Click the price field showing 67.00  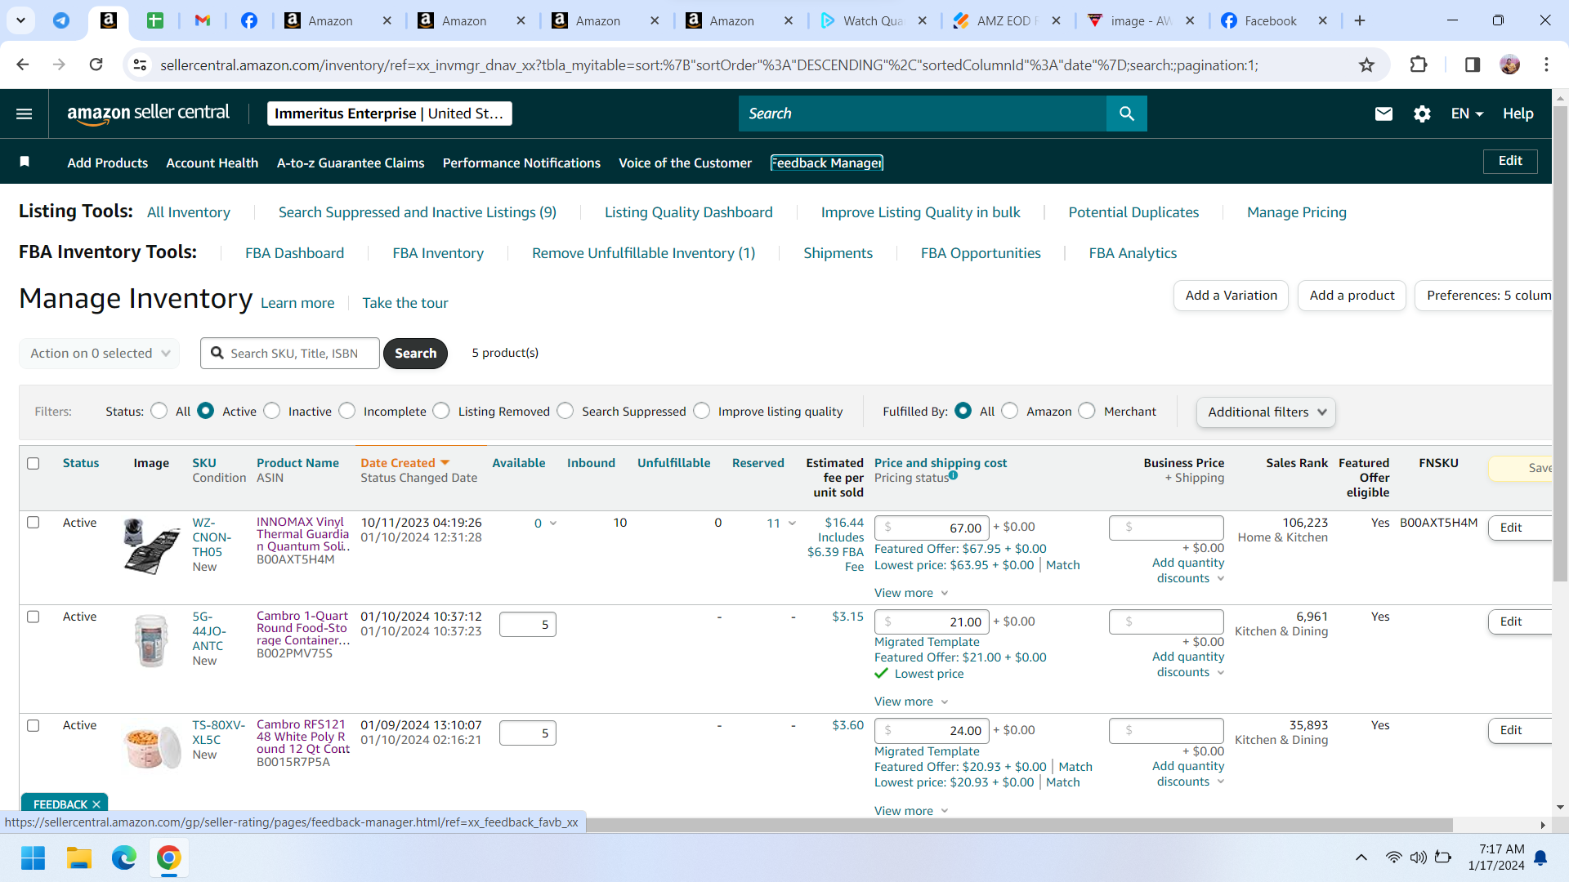932,528
